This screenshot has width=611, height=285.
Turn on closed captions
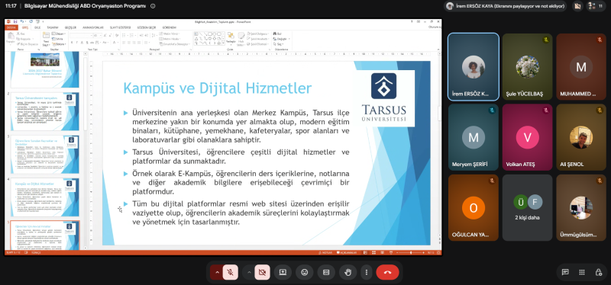[326, 272]
